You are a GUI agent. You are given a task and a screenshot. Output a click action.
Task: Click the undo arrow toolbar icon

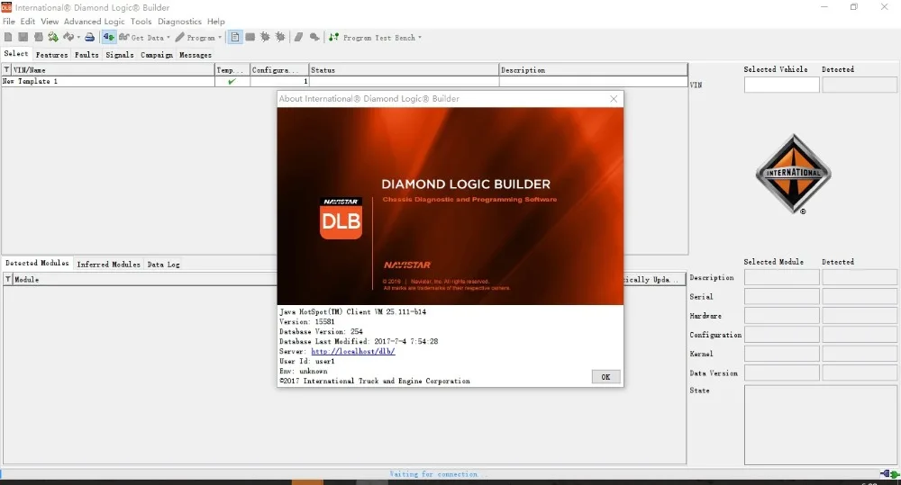pyautogui.click(x=68, y=37)
